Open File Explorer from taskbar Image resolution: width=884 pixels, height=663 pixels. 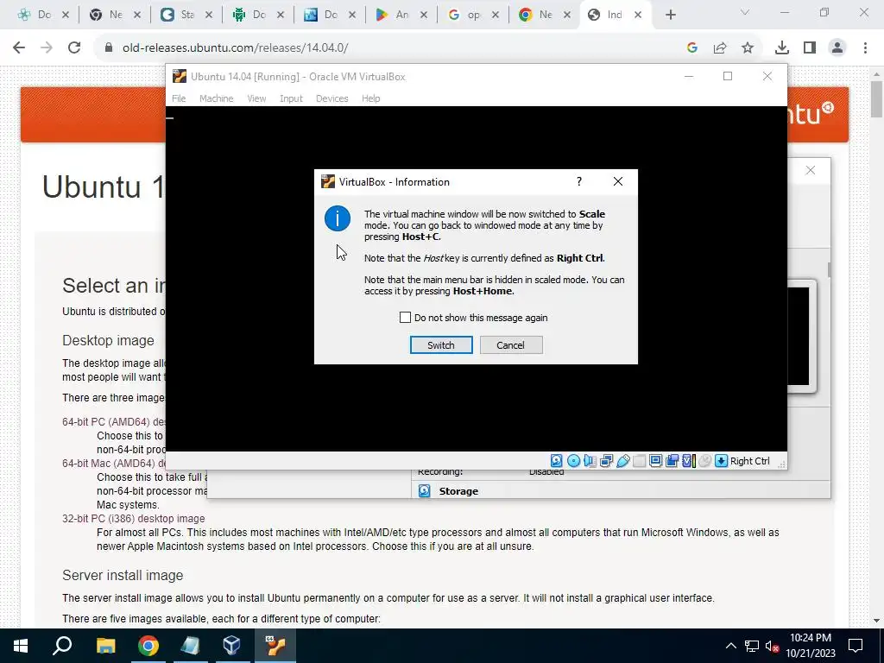(x=105, y=646)
